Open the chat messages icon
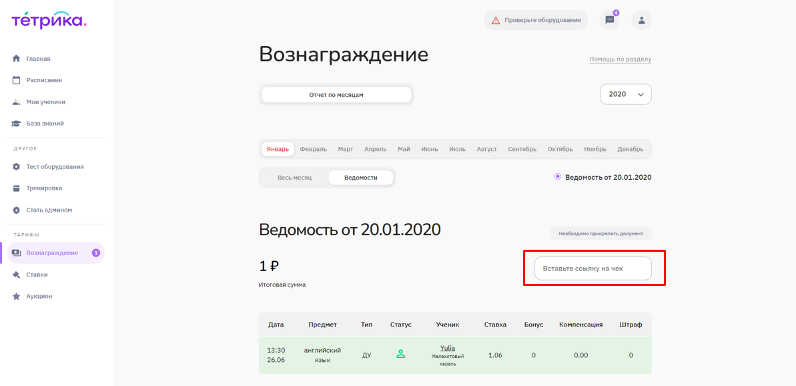The height and width of the screenshot is (386, 796). pyautogui.click(x=610, y=20)
